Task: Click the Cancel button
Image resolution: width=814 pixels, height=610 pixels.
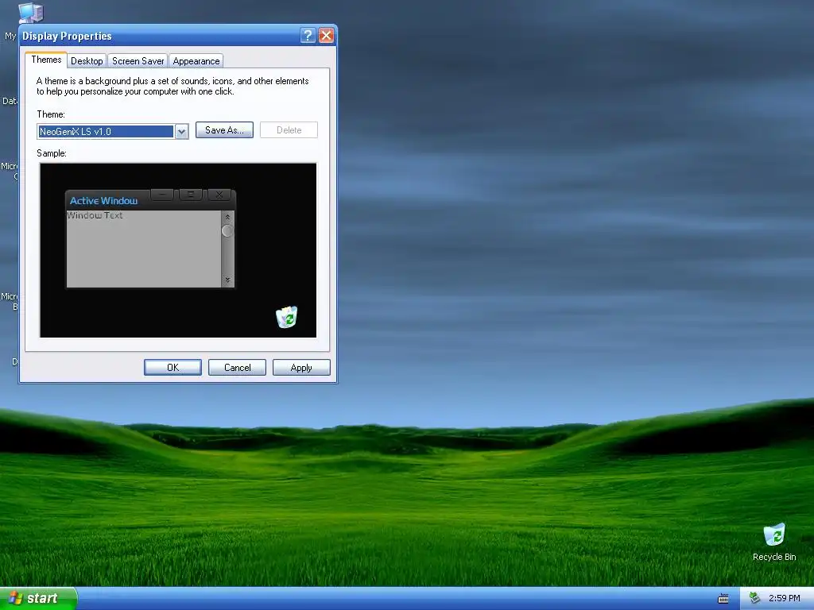Action: click(237, 367)
